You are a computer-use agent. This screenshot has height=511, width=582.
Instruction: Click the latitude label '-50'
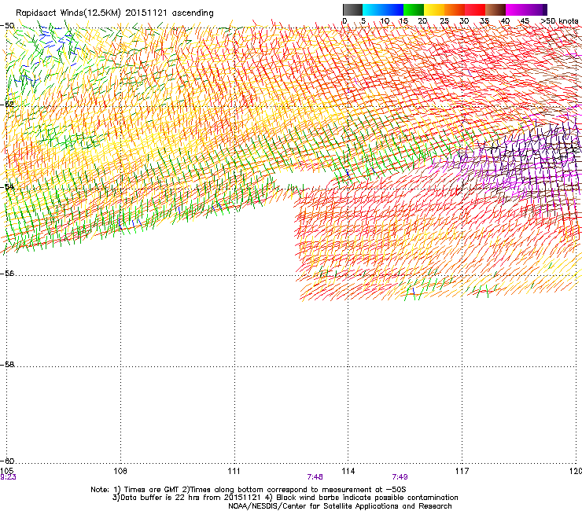tap(7, 26)
